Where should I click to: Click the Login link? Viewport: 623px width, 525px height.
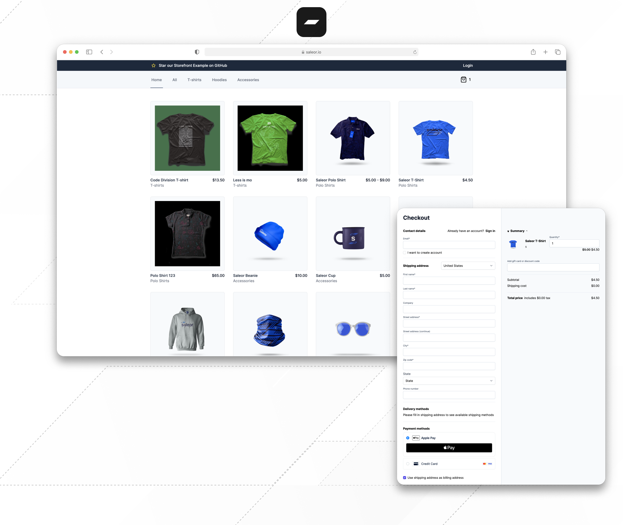468,65
